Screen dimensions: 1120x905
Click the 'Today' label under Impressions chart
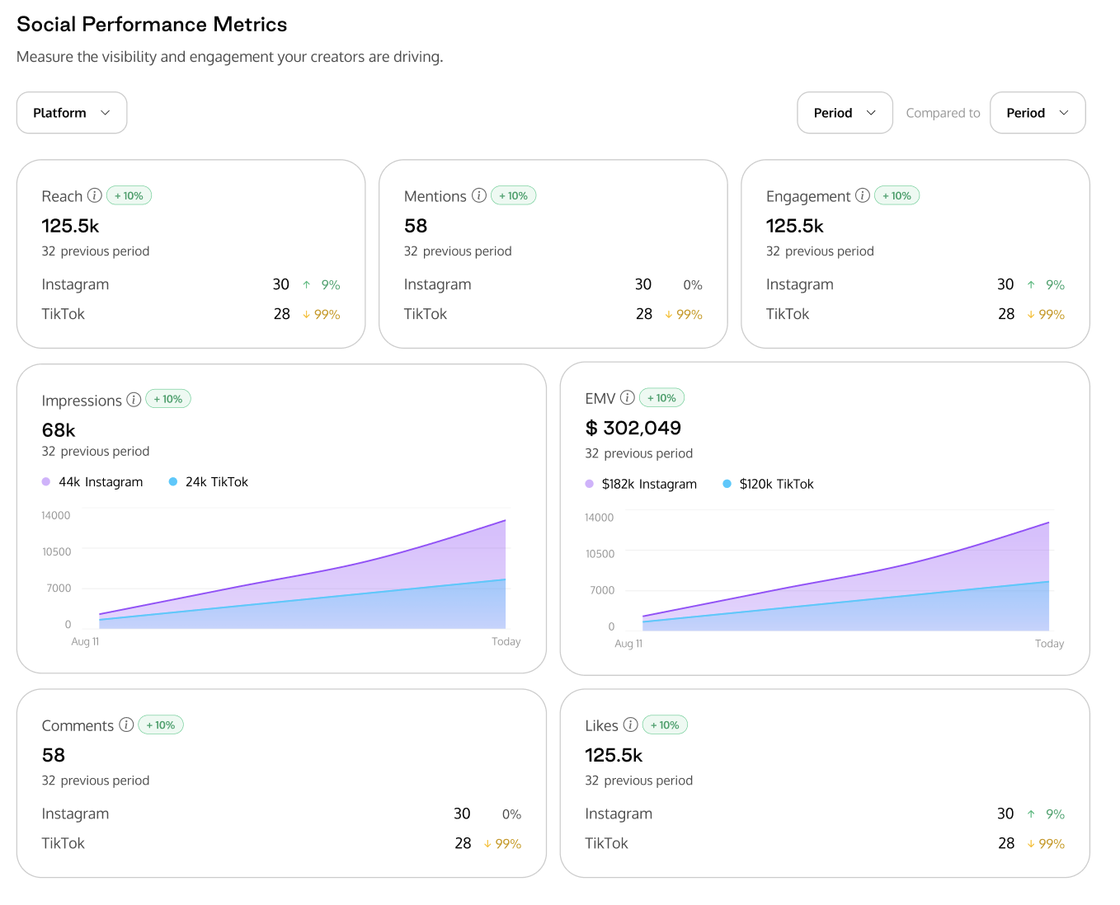point(506,642)
